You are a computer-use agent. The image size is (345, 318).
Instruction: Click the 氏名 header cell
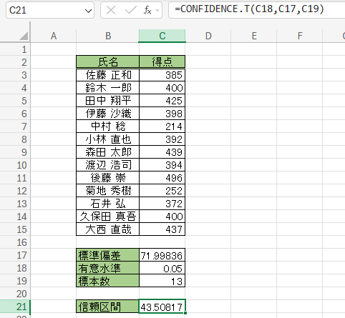pos(107,62)
